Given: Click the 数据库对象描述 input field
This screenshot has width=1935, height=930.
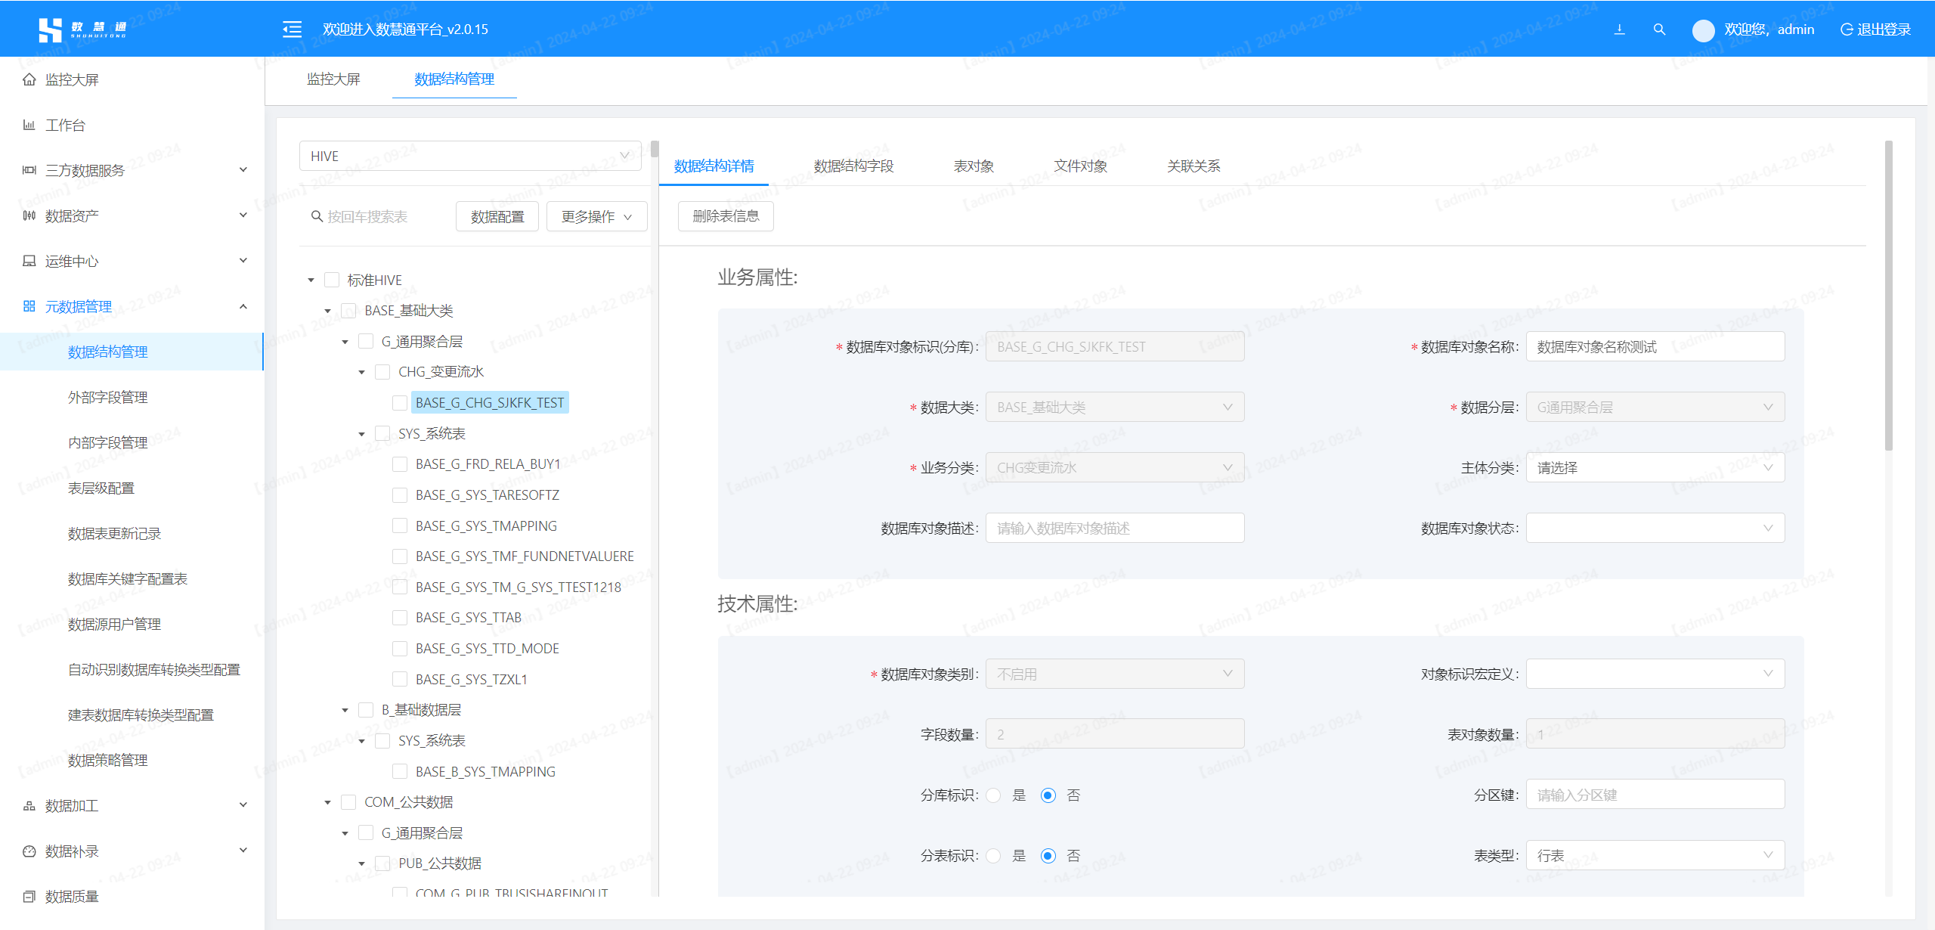Looking at the screenshot, I should (1115, 528).
